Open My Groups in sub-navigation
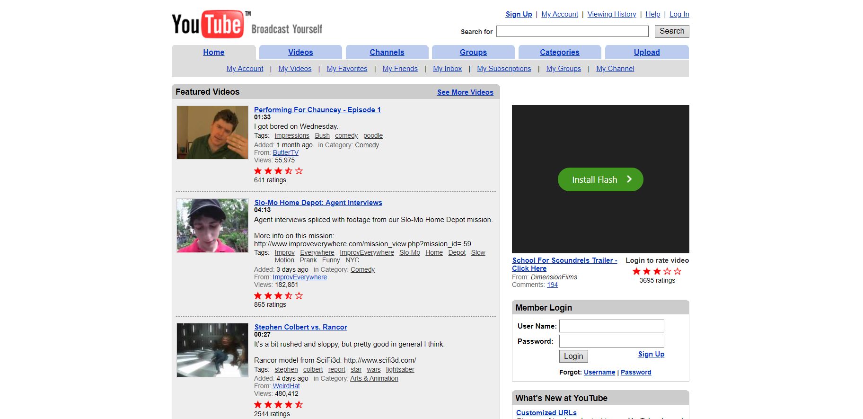863x419 pixels. (564, 69)
